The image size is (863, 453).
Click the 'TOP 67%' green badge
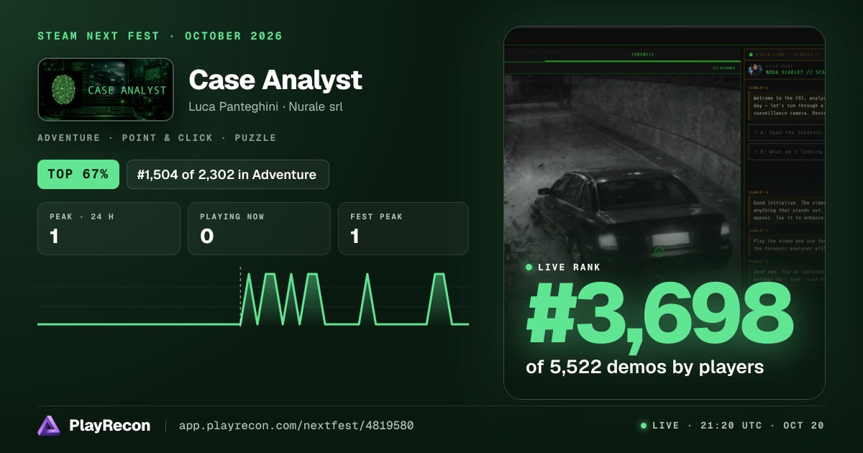78,174
